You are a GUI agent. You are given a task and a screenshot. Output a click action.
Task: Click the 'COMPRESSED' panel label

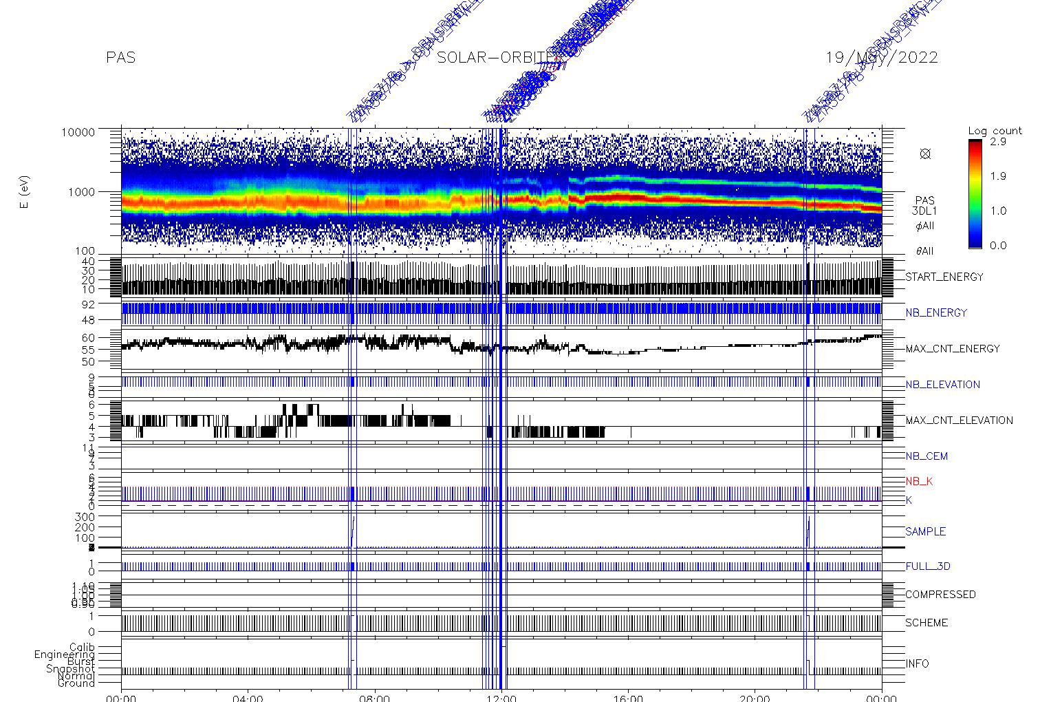(940, 595)
